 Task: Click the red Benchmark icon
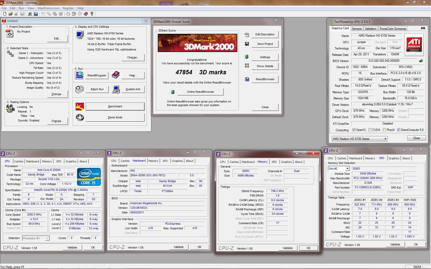[x=80, y=106]
